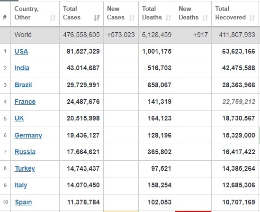This screenshot has width=260, height=212.
Task: Open the India country link
Action: tap(22, 68)
